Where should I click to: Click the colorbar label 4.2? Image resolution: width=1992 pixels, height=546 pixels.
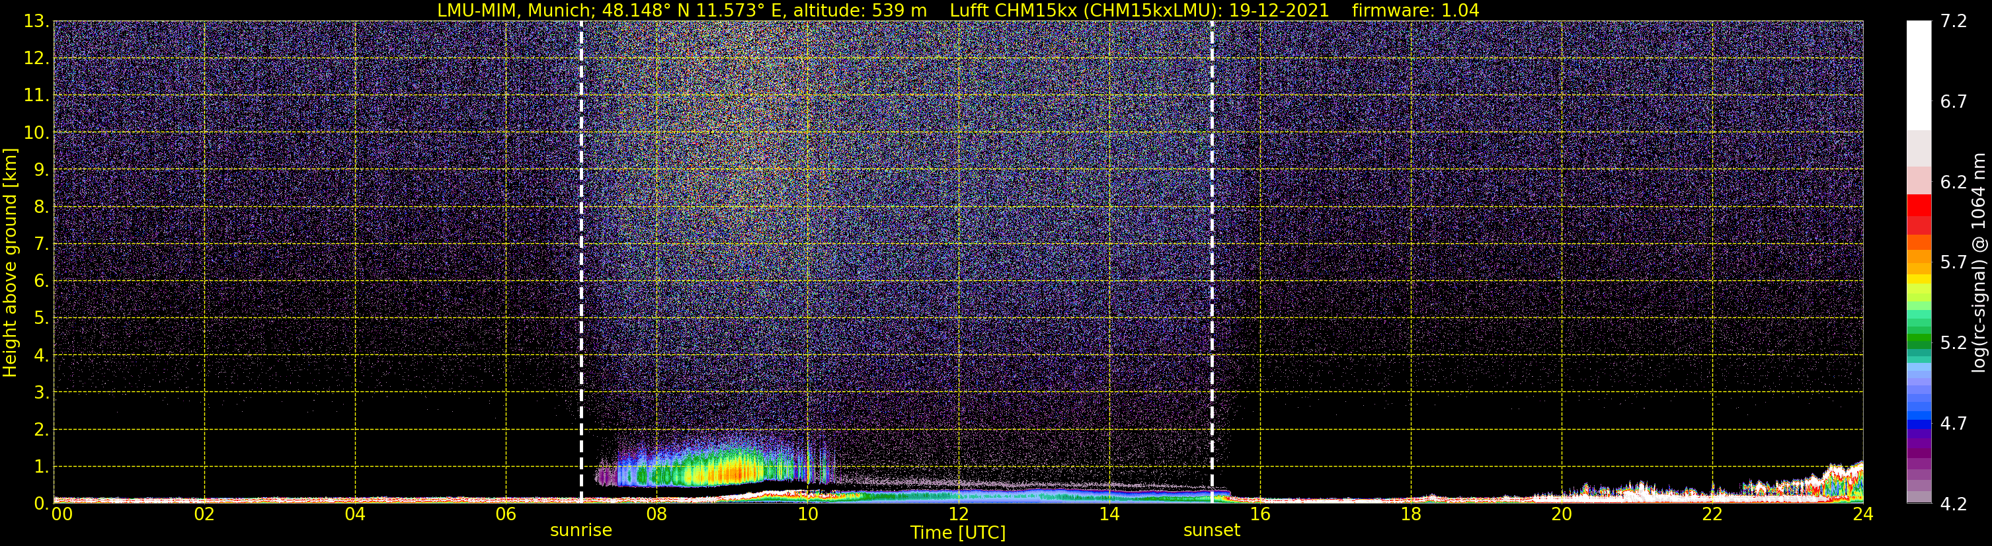[1954, 504]
